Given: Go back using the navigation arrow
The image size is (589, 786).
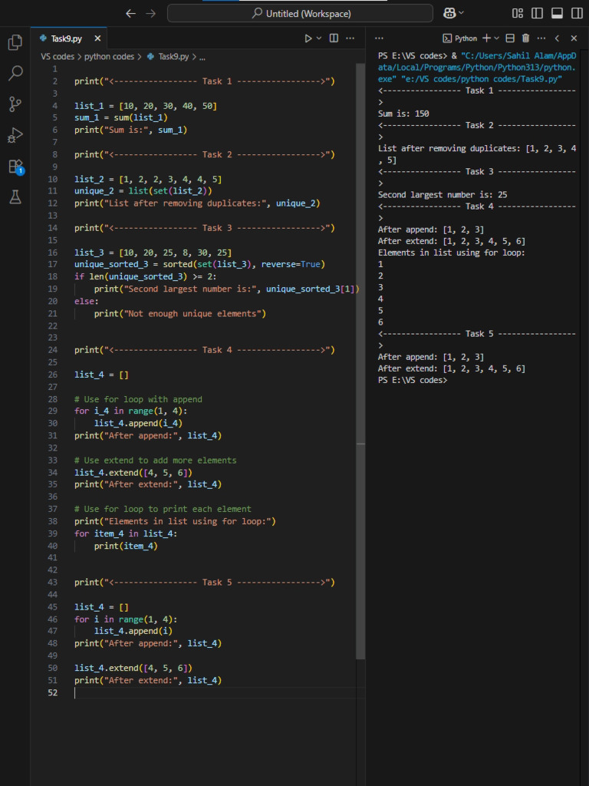Looking at the screenshot, I should 130,14.
